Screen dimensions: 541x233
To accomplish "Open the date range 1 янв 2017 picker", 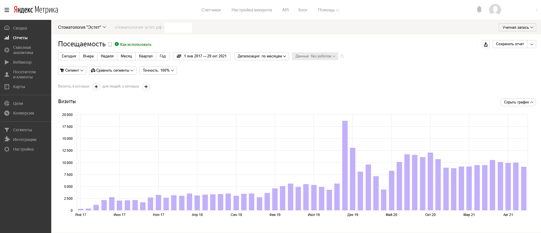I will [x=202, y=56].
